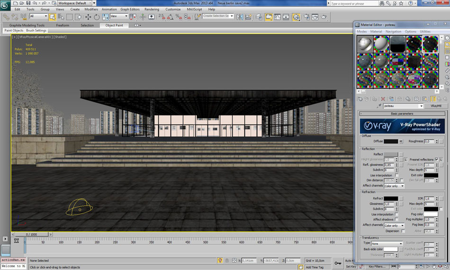Click the eyedropper pick material icon
450x270 pixels.
pyautogui.click(x=379, y=106)
